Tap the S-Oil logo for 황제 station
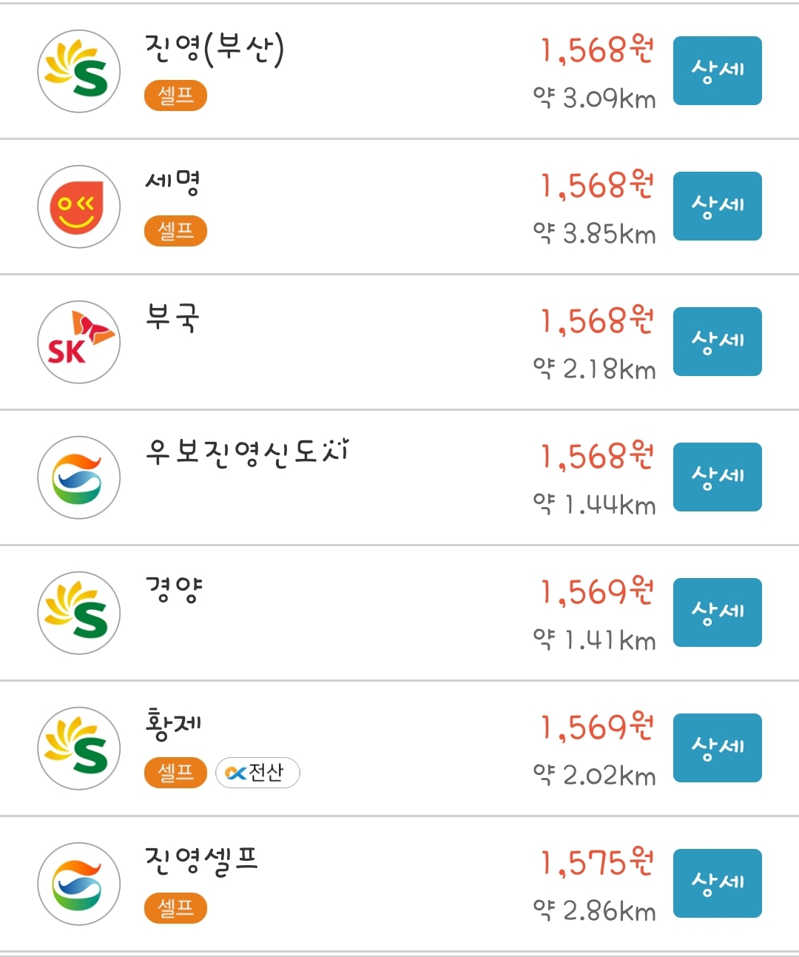Viewport: 799px width, 957px height. (78, 748)
